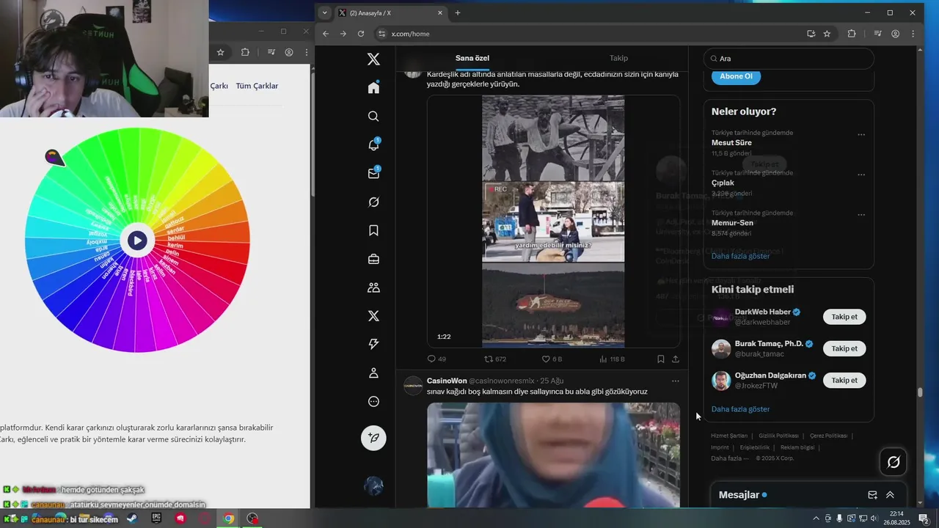Open a new tab in the X window
The height and width of the screenshot is (528, 939).
pyautogui.click(x=458, y=12)
